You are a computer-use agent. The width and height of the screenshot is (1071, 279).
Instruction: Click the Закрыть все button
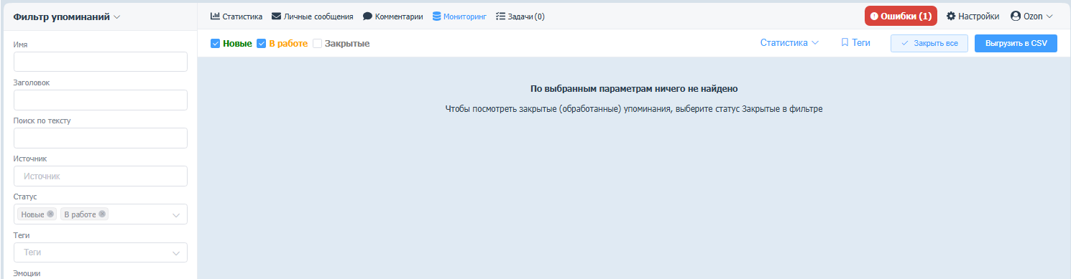click(929, 43)
